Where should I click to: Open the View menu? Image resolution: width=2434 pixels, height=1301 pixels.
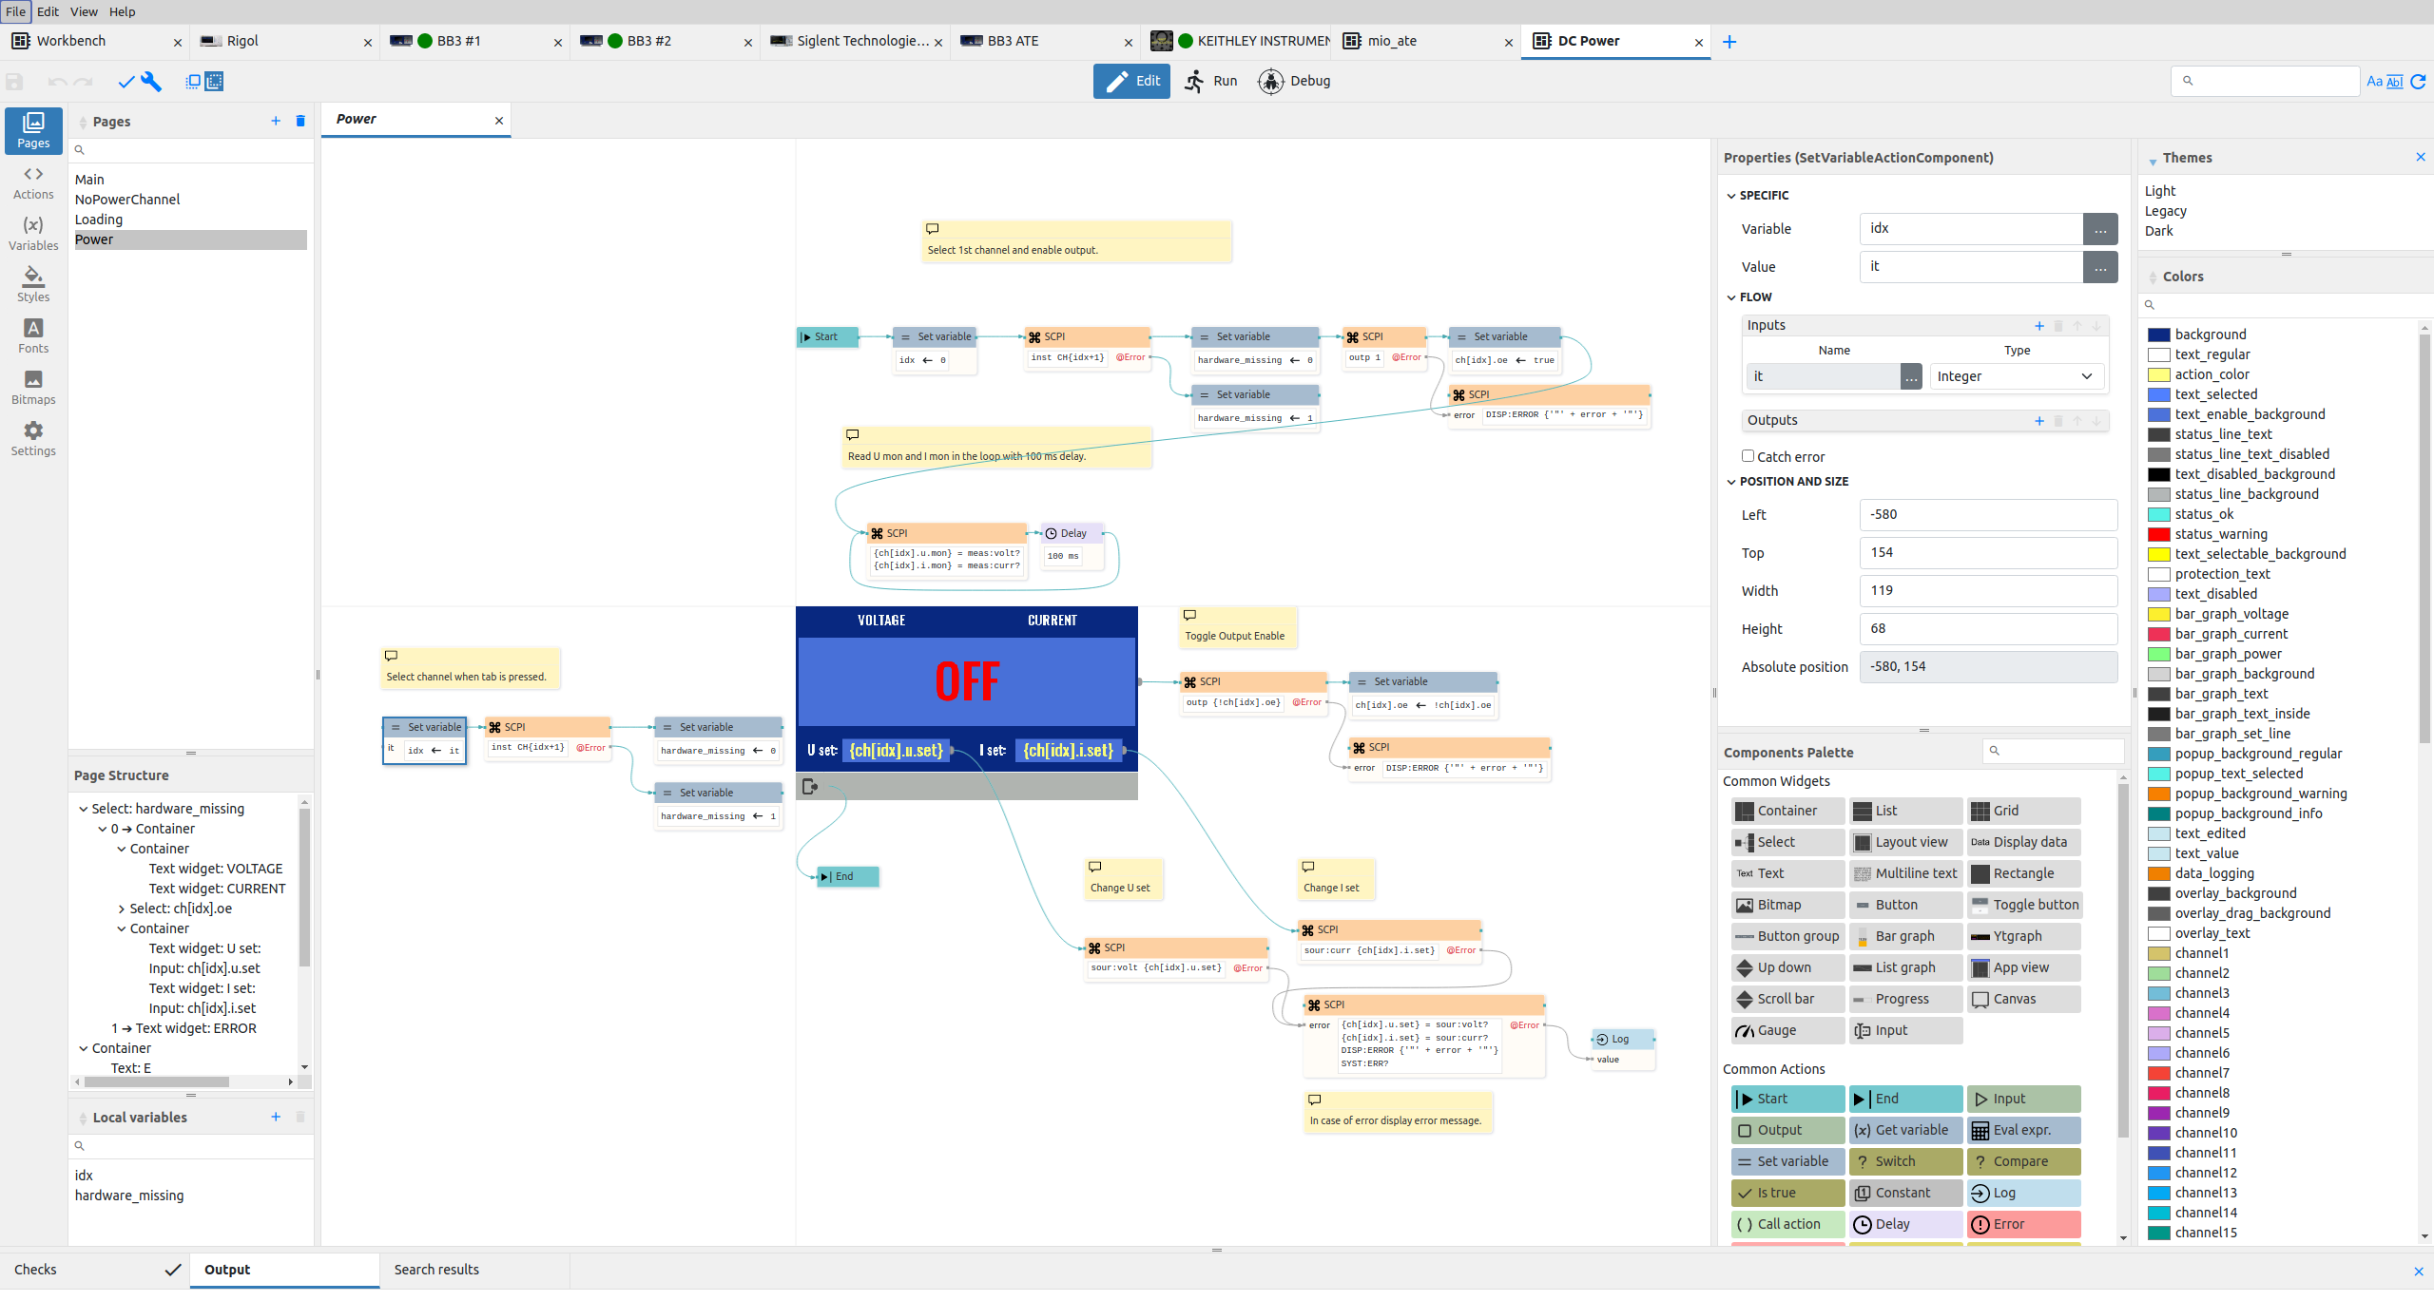(84, 11)
